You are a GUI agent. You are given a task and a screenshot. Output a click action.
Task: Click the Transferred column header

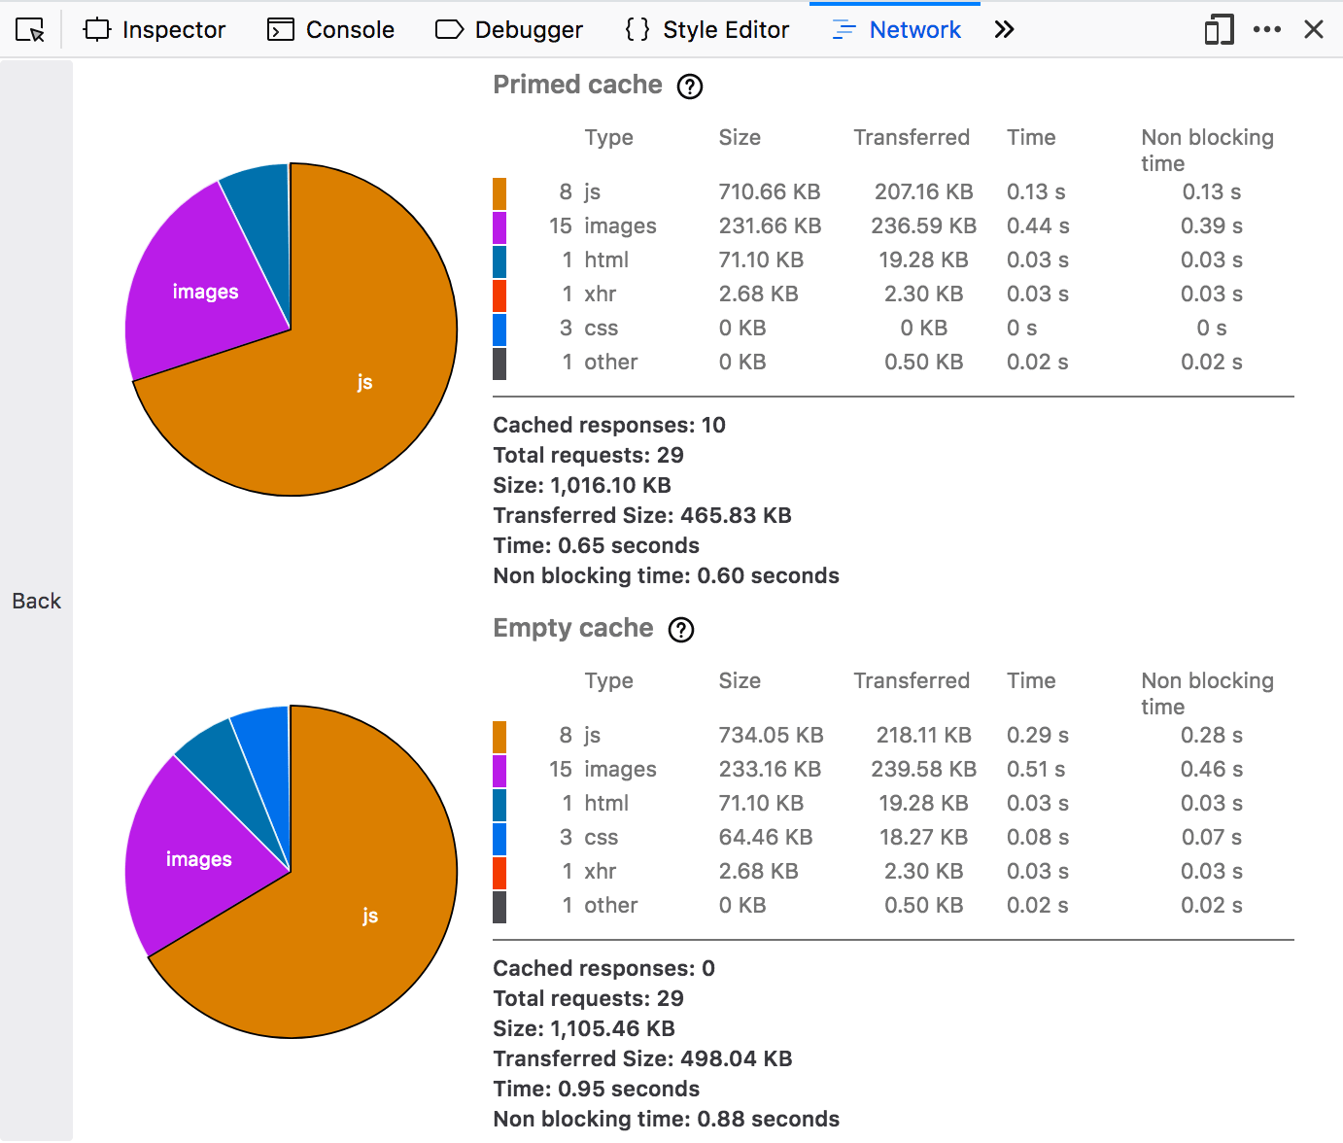click(x=912, y=137)
